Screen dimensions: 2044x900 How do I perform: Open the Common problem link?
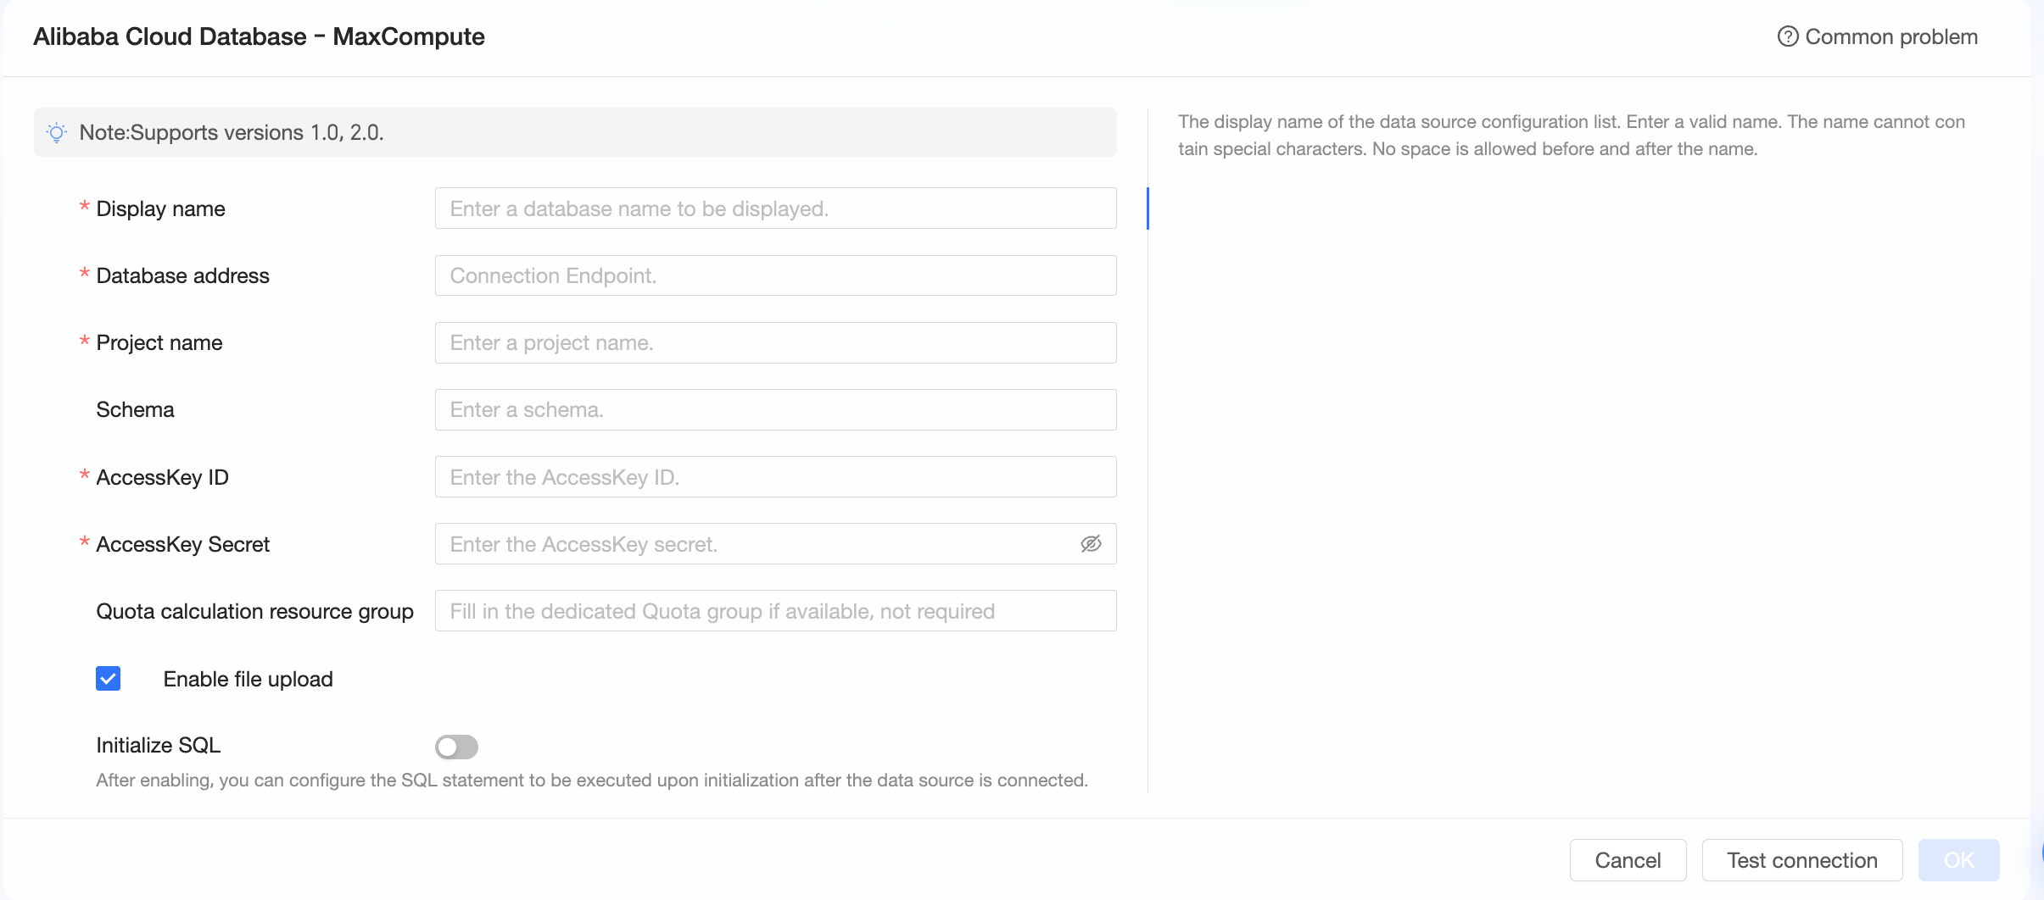[1890, 36]
